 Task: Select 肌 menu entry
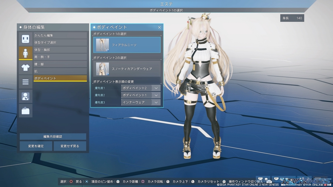point(60,71)
